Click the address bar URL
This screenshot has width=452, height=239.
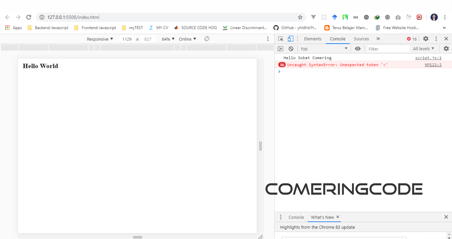click(x=73, y=17)
